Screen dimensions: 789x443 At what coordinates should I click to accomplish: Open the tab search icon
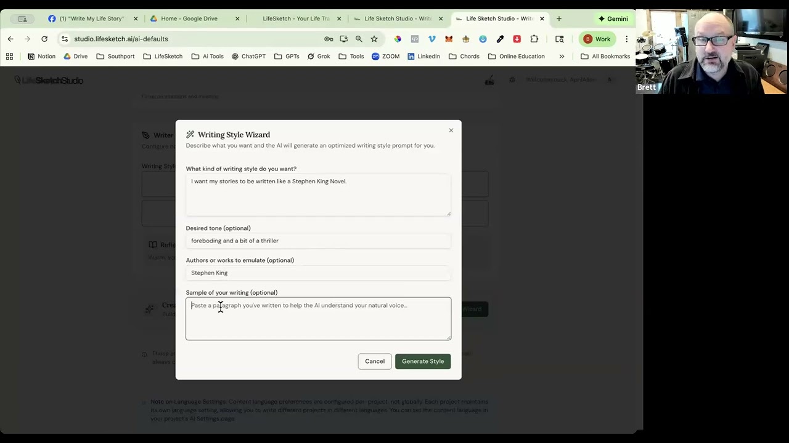[560, 39]
